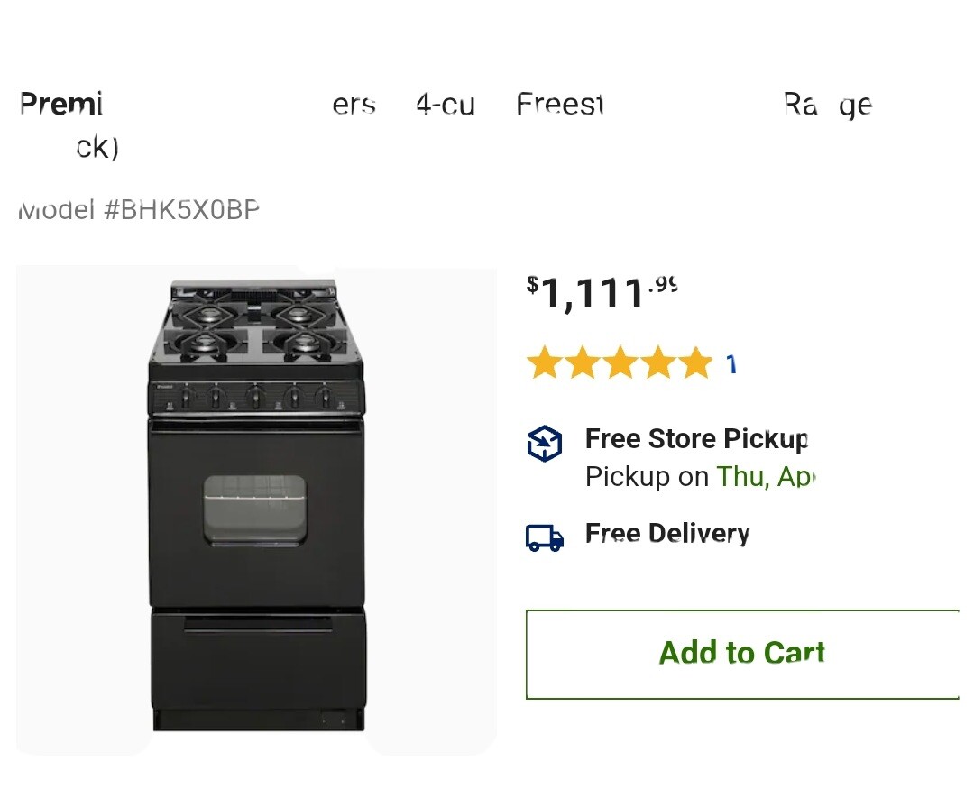
Task: Click the model number #BHK5X0BP
Action: click(x=140, y=209)
